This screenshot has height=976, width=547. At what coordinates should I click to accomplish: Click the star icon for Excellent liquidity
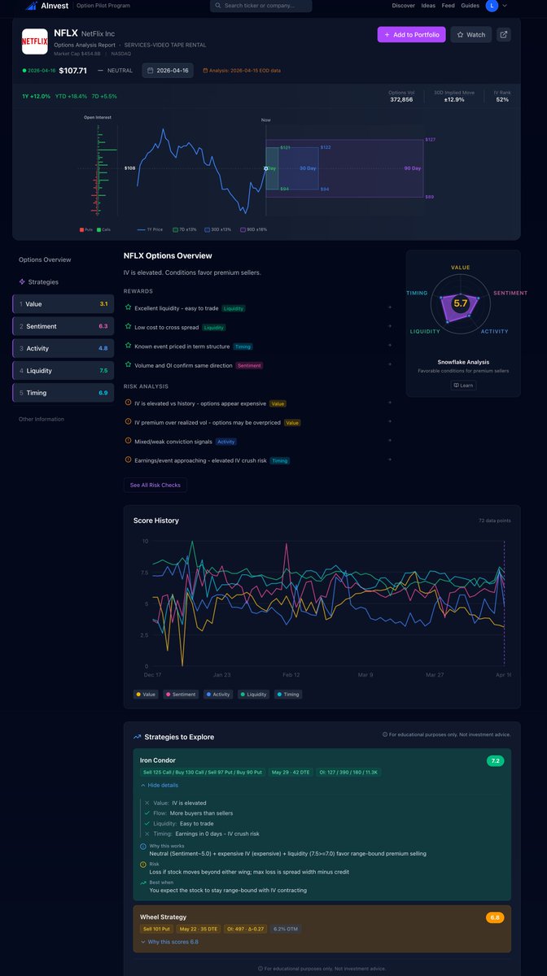[128, 307]
